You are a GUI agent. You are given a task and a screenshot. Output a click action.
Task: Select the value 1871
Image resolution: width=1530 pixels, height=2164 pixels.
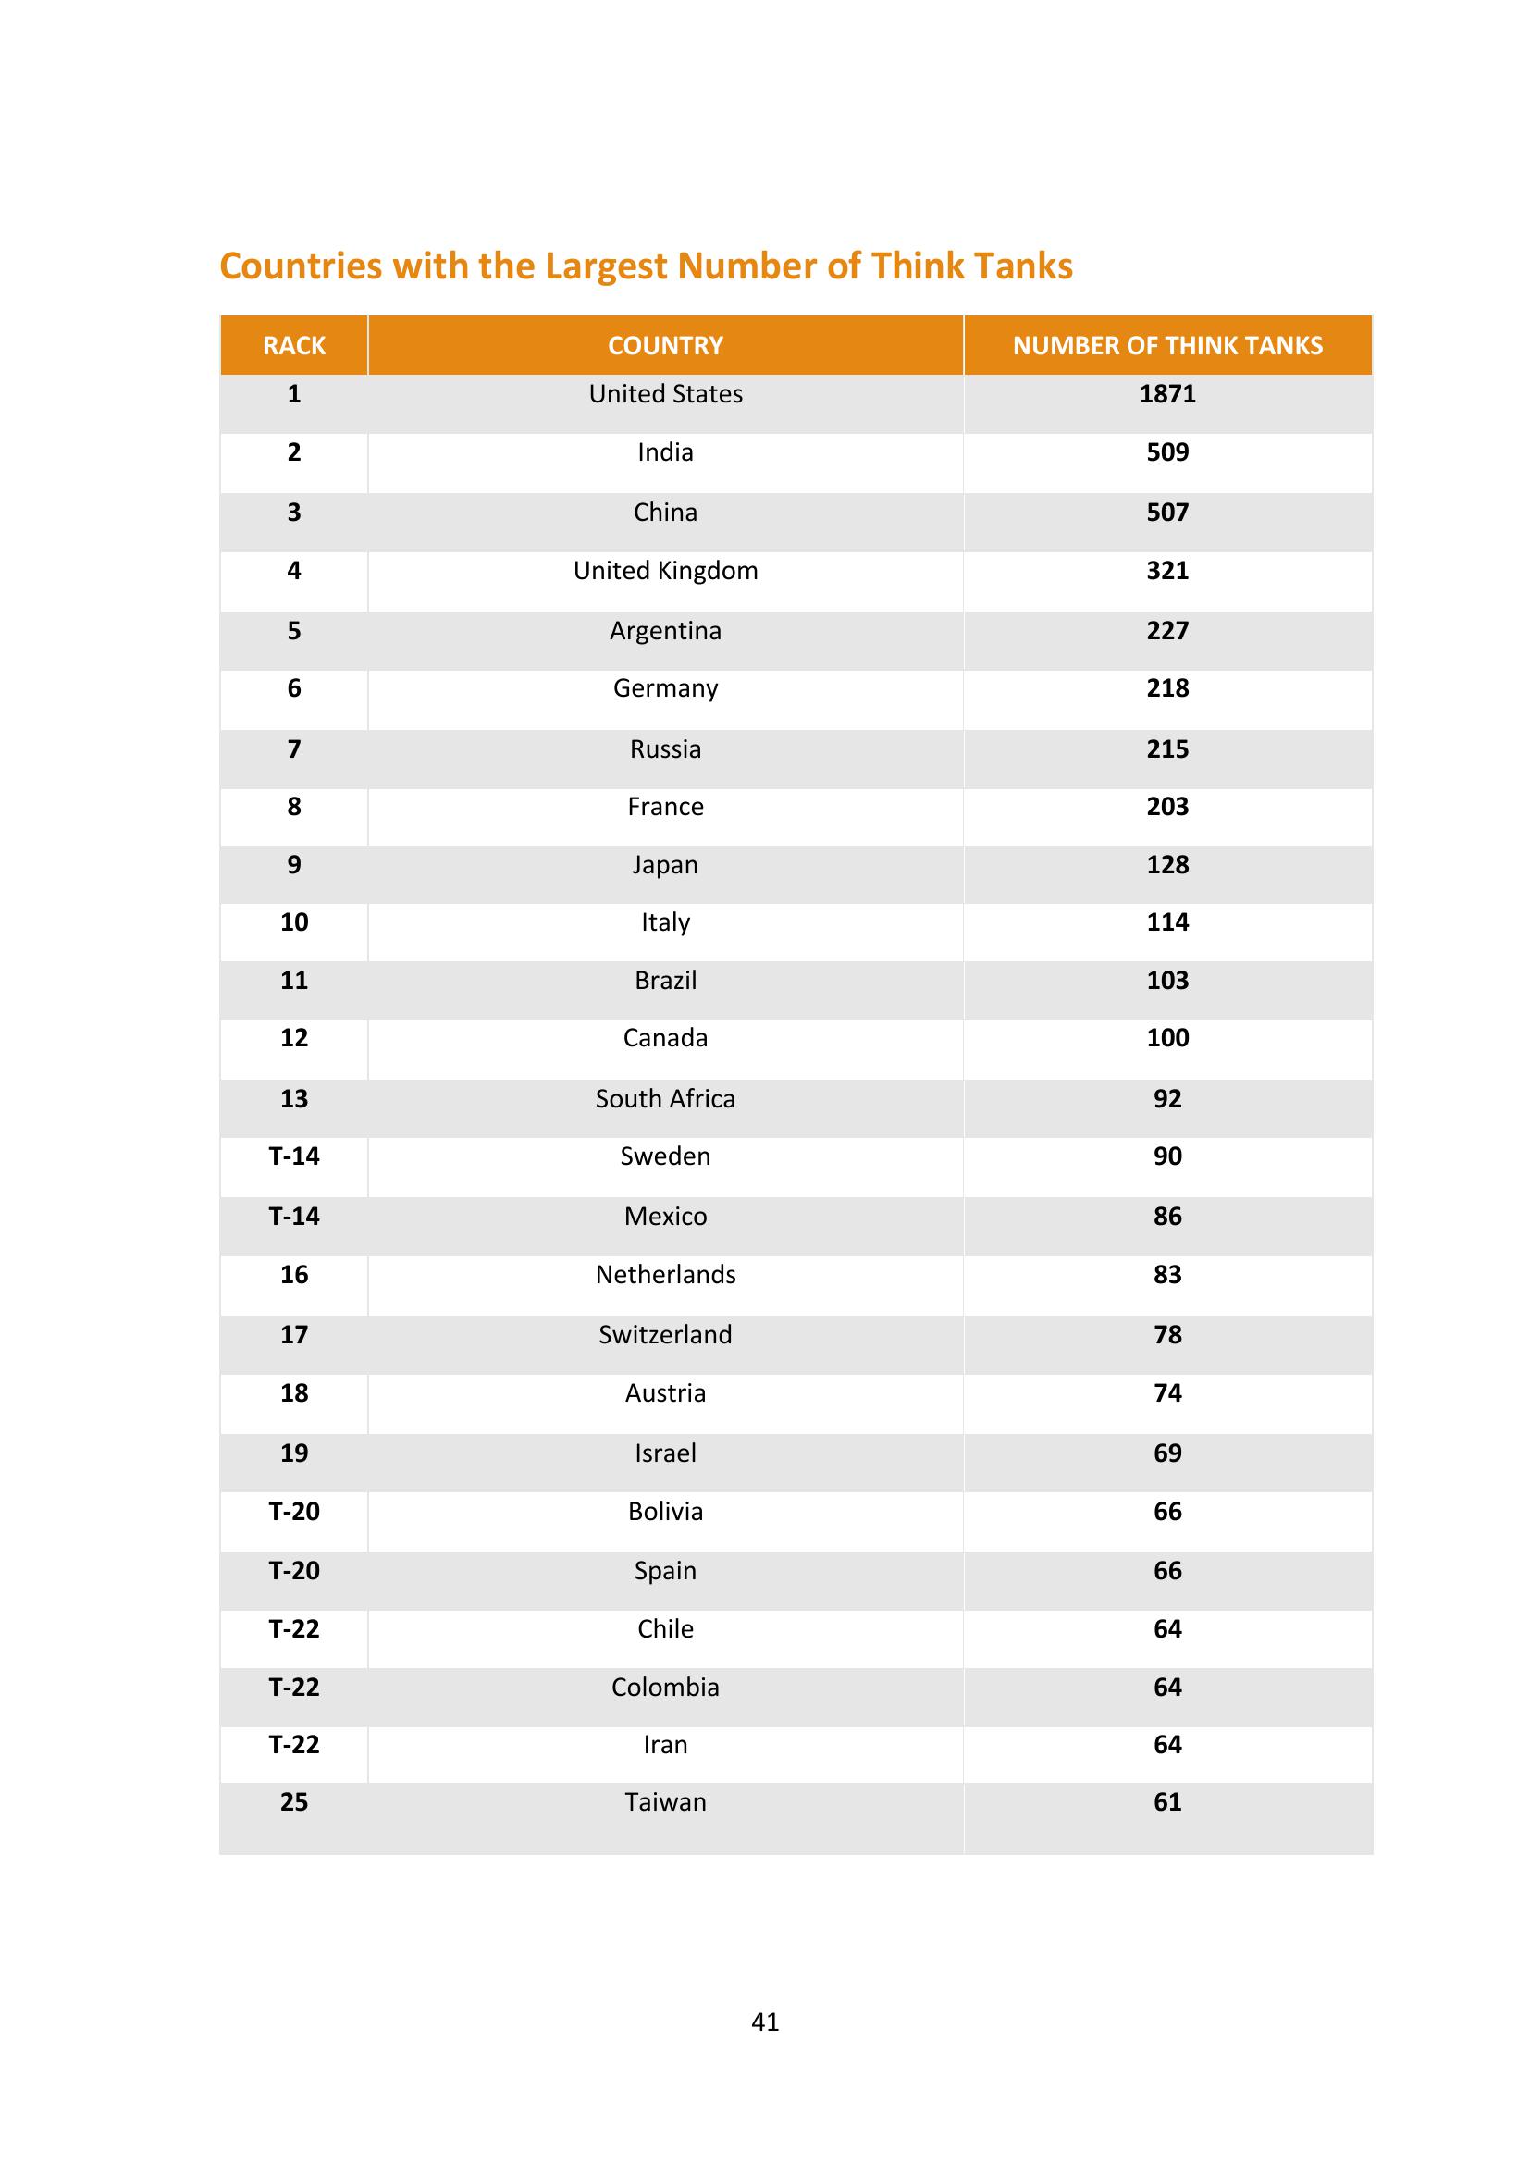(x=1167, y=394)
